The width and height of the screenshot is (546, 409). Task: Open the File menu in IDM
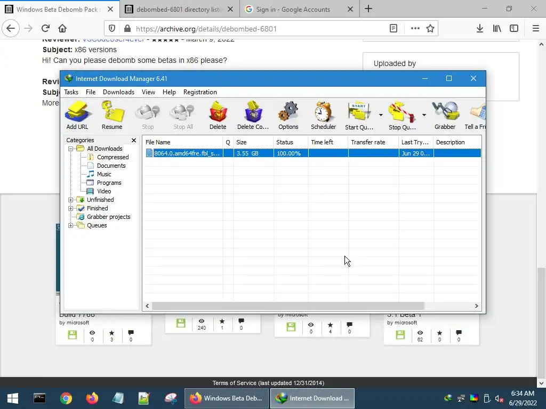pyautogui.click(x=91, y=92)
